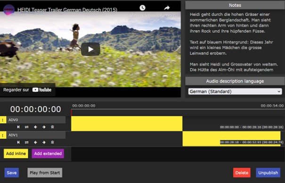This screenshot has width=285, height=183.
Task: Save the audio description project
Action: [x=12, y=173]
